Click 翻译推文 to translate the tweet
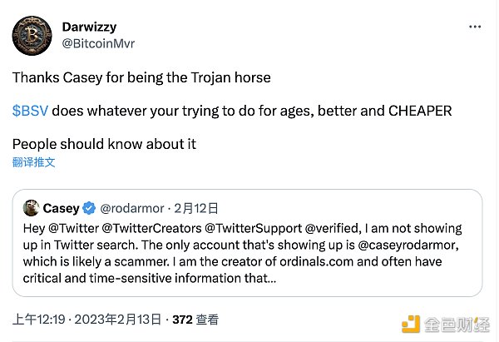 (34, 162)
